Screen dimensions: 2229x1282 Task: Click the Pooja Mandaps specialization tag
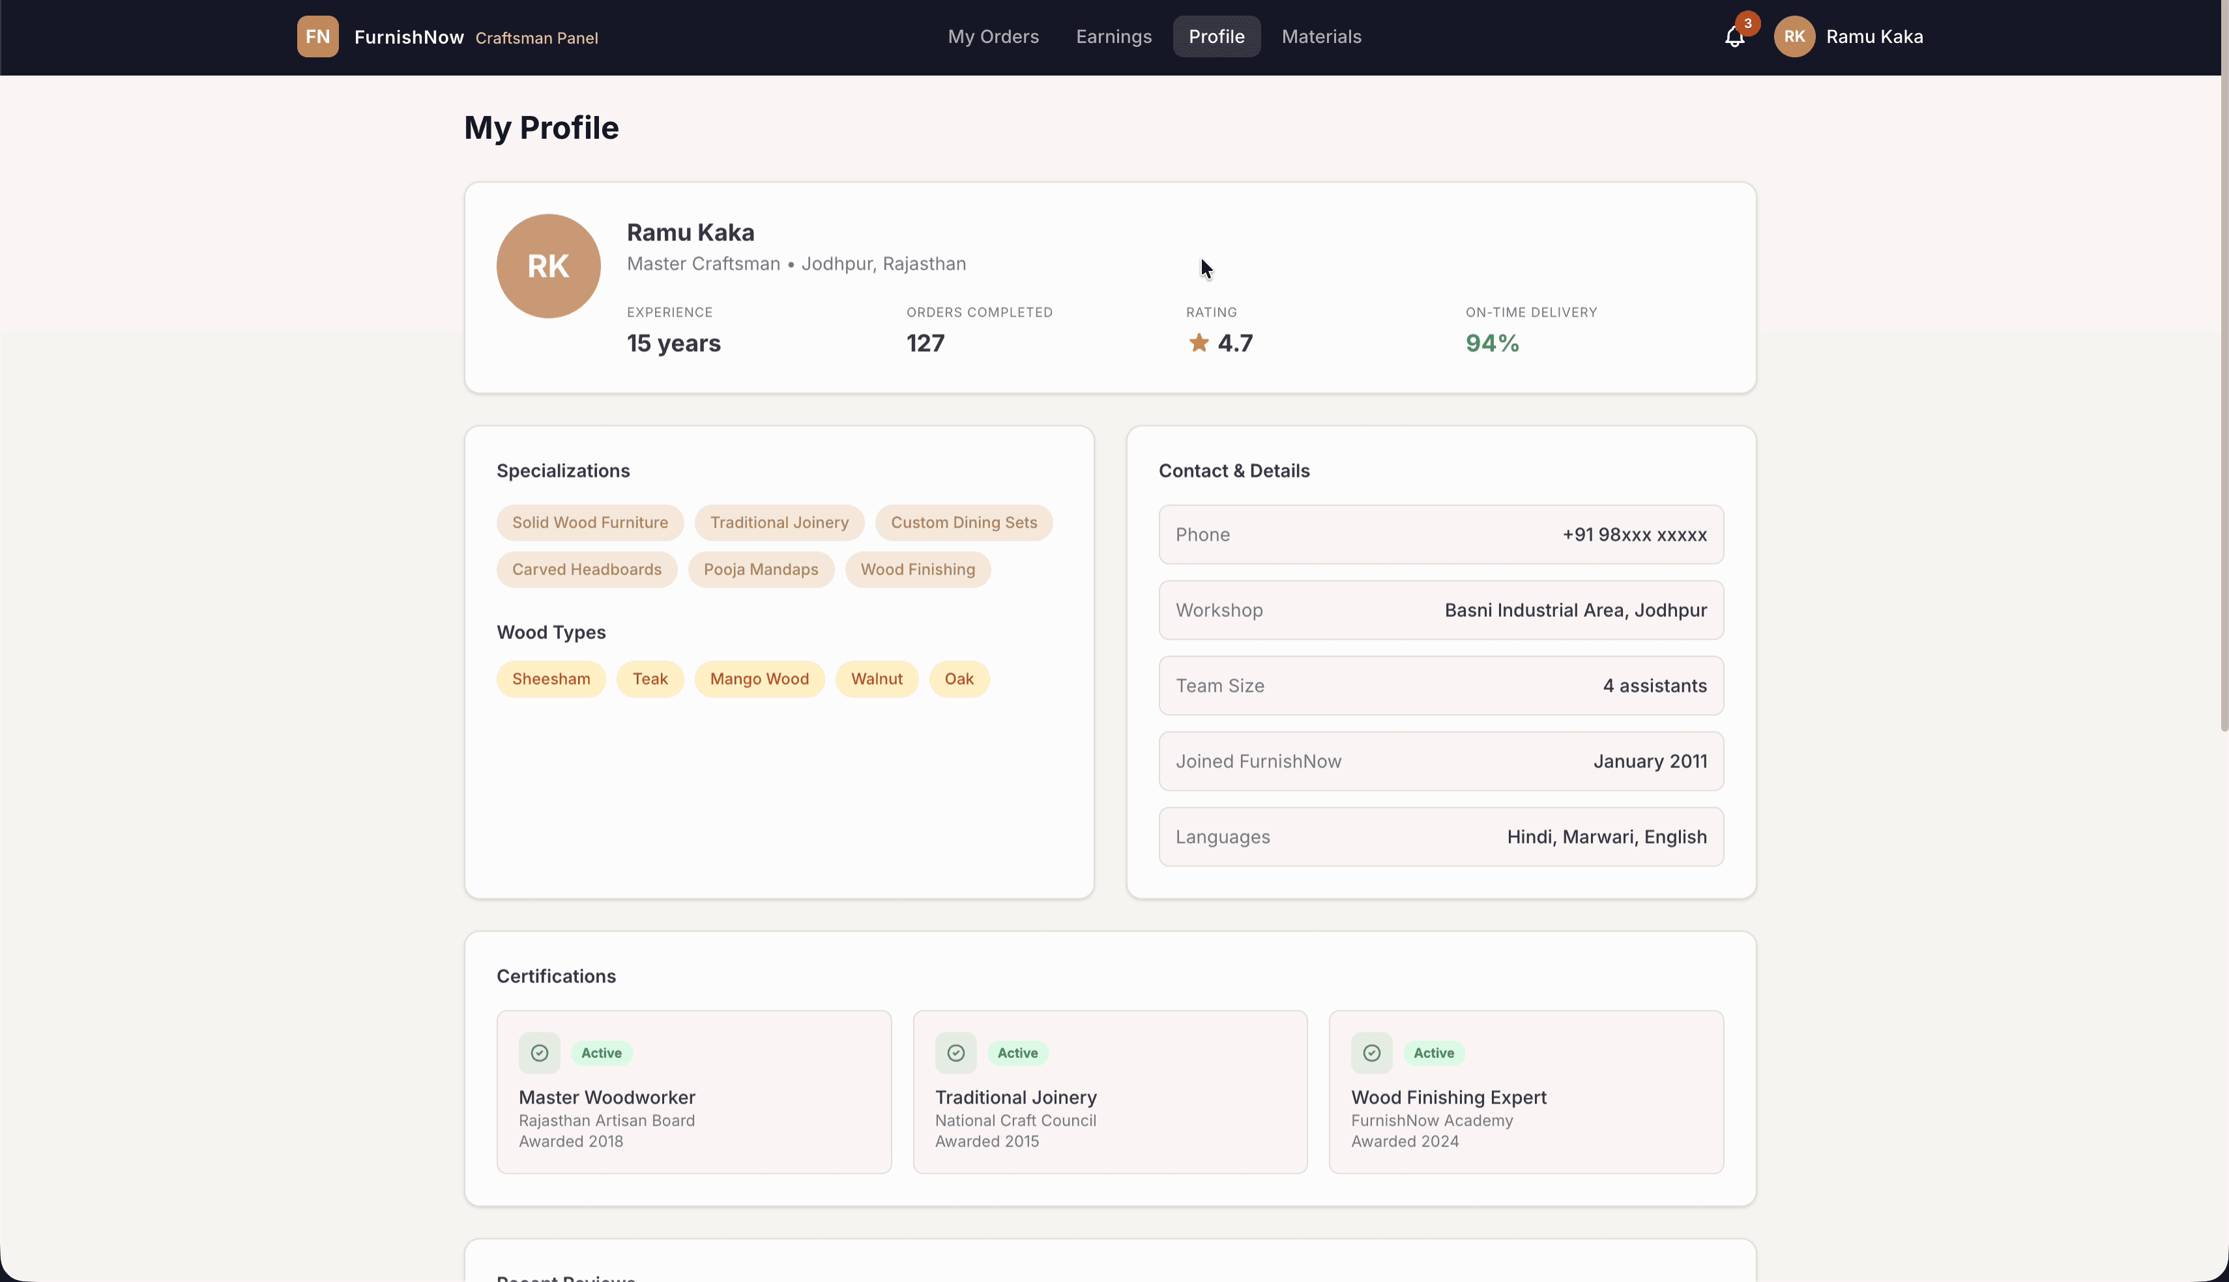tap(760, 570)
